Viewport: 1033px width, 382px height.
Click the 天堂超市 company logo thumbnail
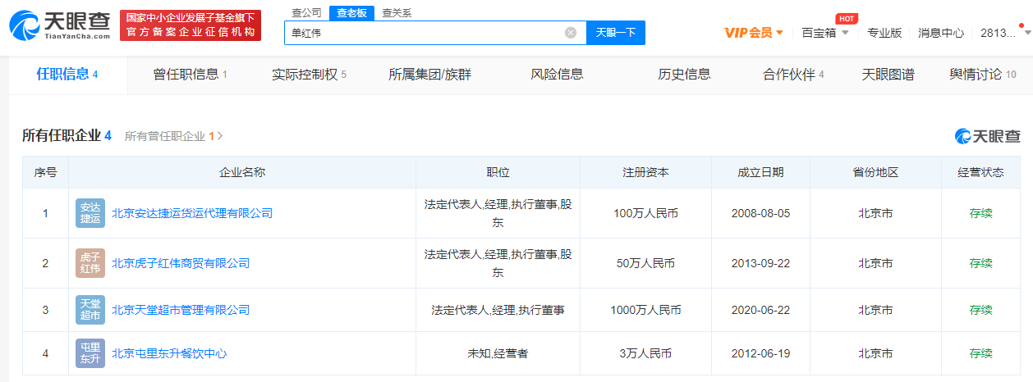[90, 310]
